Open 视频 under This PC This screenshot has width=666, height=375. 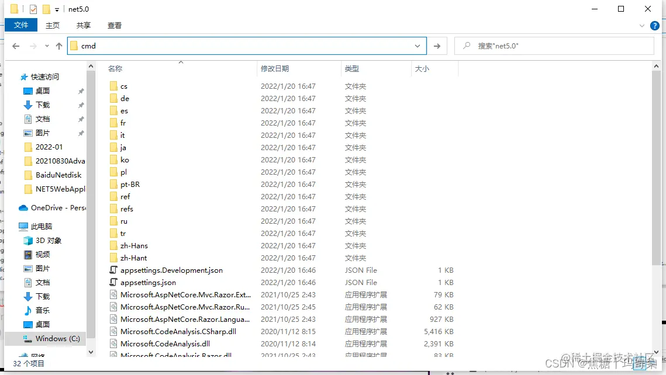point(43,254)
